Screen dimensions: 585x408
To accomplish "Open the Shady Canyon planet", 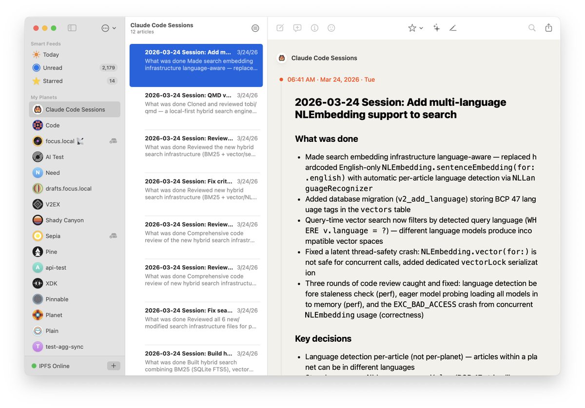I will pos(64,220).
